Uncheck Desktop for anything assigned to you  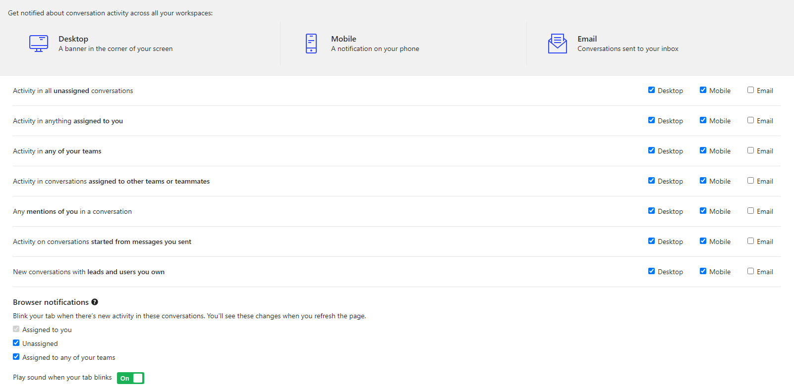[651, 120]
